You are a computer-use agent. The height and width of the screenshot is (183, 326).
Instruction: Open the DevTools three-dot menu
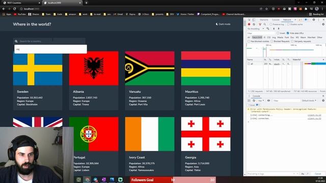318,20
